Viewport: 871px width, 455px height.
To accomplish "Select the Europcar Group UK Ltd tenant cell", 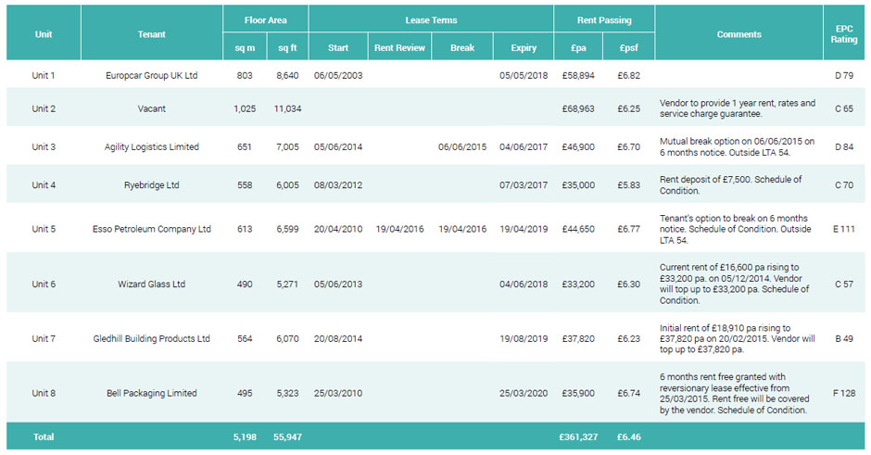I will 152,75.
